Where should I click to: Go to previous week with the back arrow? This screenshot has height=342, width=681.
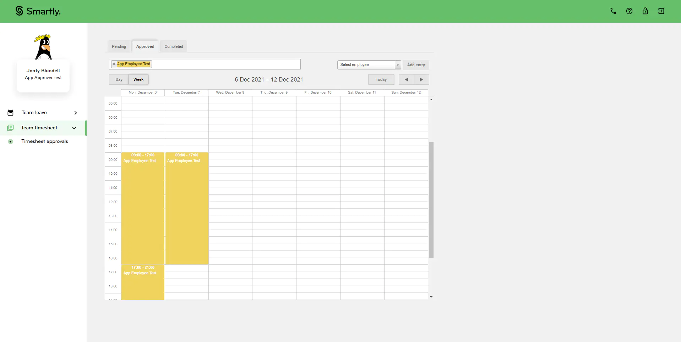pyautogui.click(x=406, y=79)
